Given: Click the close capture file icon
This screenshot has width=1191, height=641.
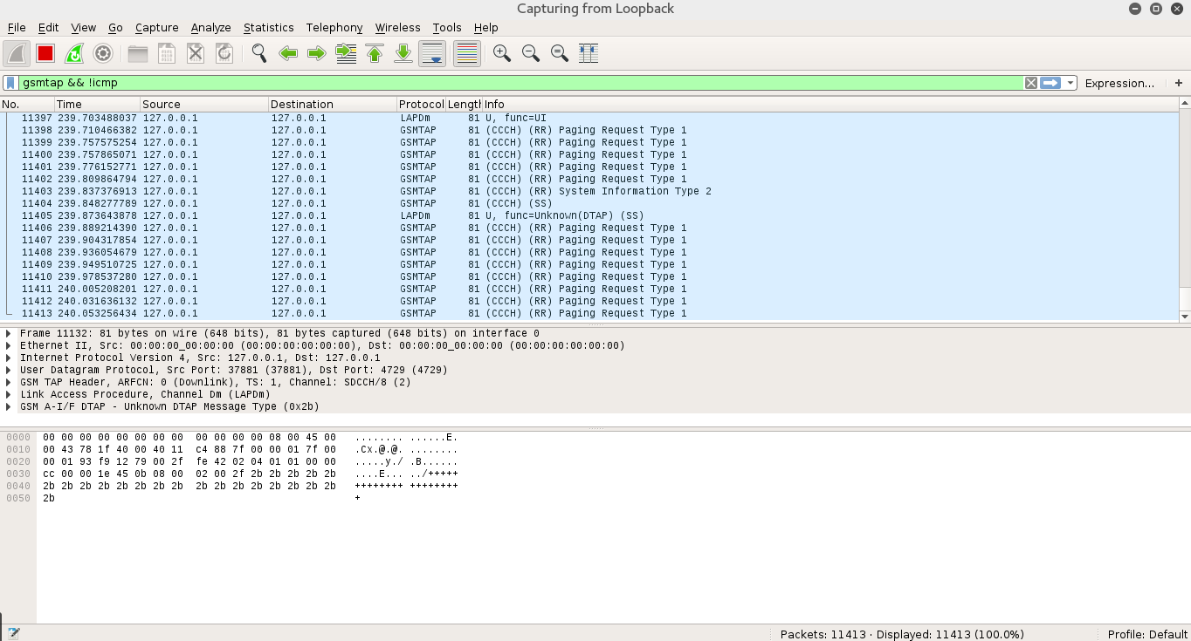Looking at the screenshot, I should tap(196, 53).
